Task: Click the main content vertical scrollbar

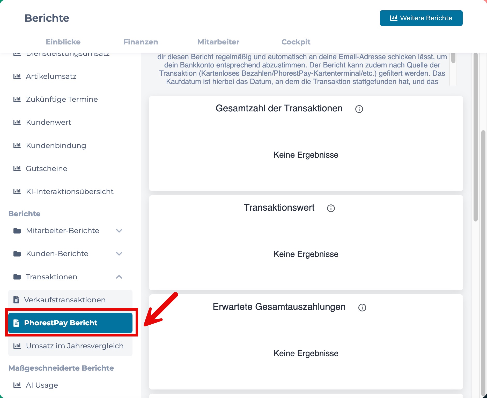Action: 475,137
